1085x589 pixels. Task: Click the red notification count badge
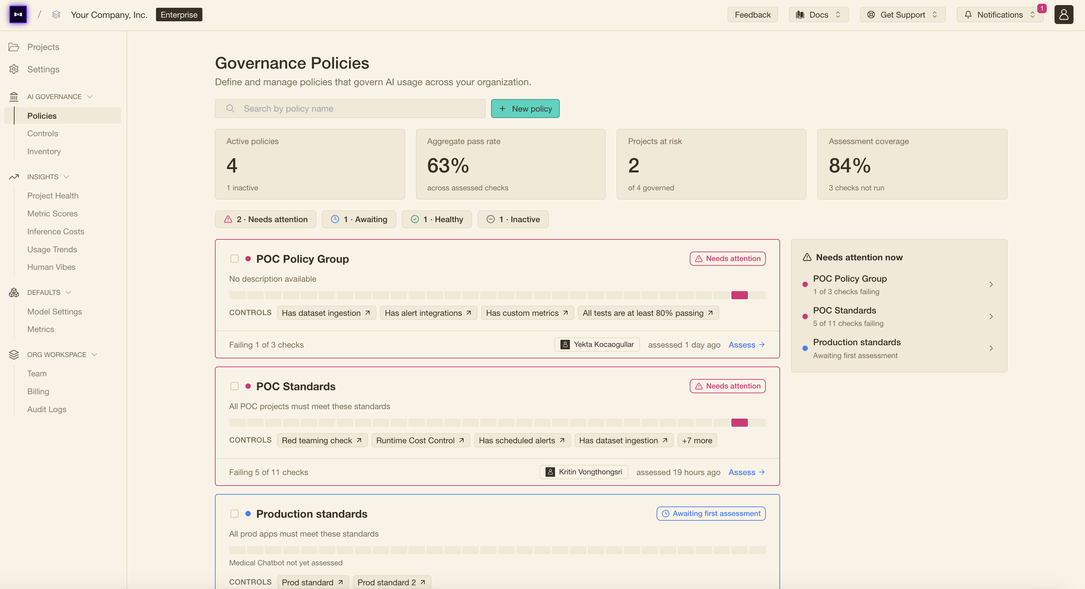(x=1042, y=8)
